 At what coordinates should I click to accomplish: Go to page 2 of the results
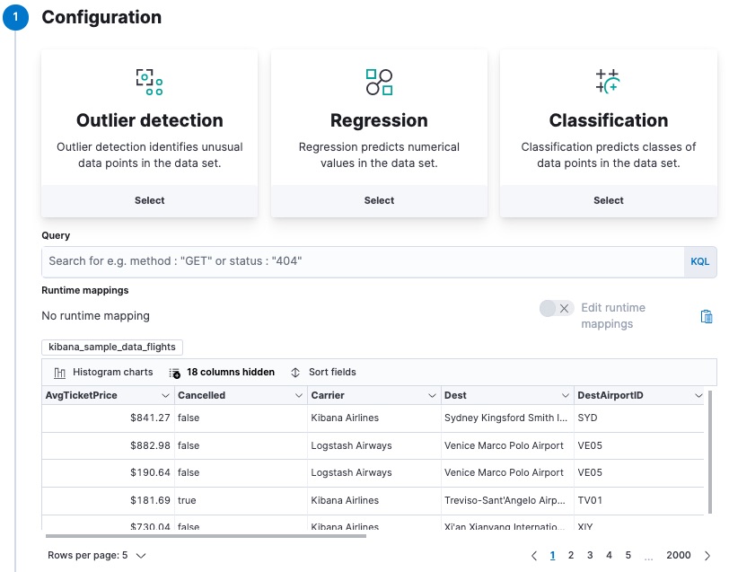pyautogui.click(x=570, y=555)
